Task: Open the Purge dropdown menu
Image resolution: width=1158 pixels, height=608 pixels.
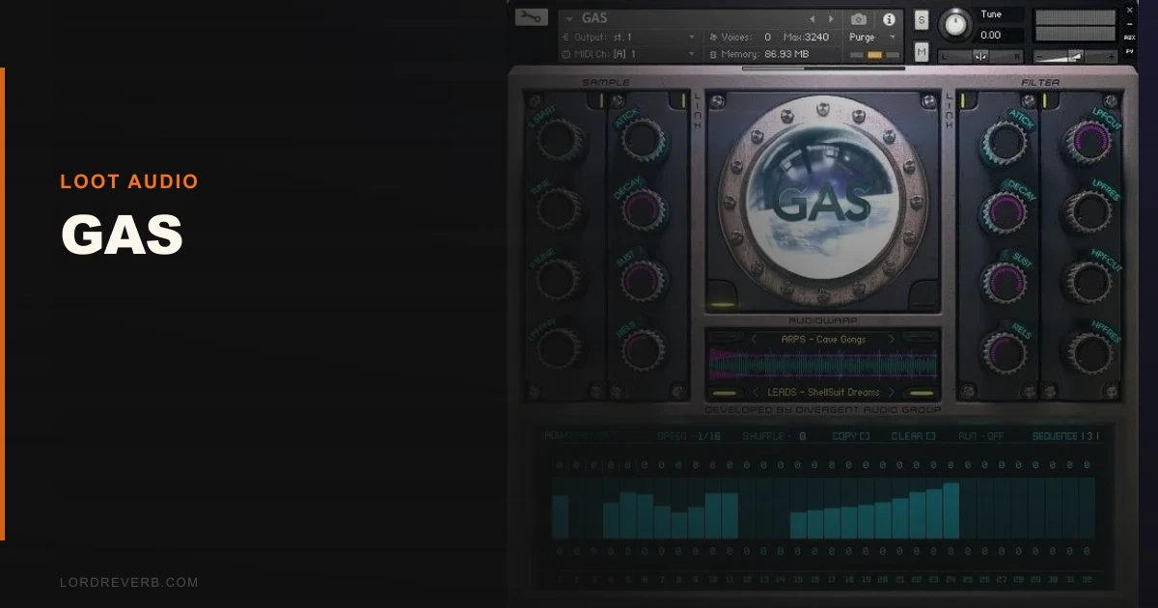Action: coord(871,37)
